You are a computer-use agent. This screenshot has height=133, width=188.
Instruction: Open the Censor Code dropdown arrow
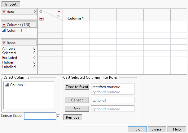tap(58, 116)
